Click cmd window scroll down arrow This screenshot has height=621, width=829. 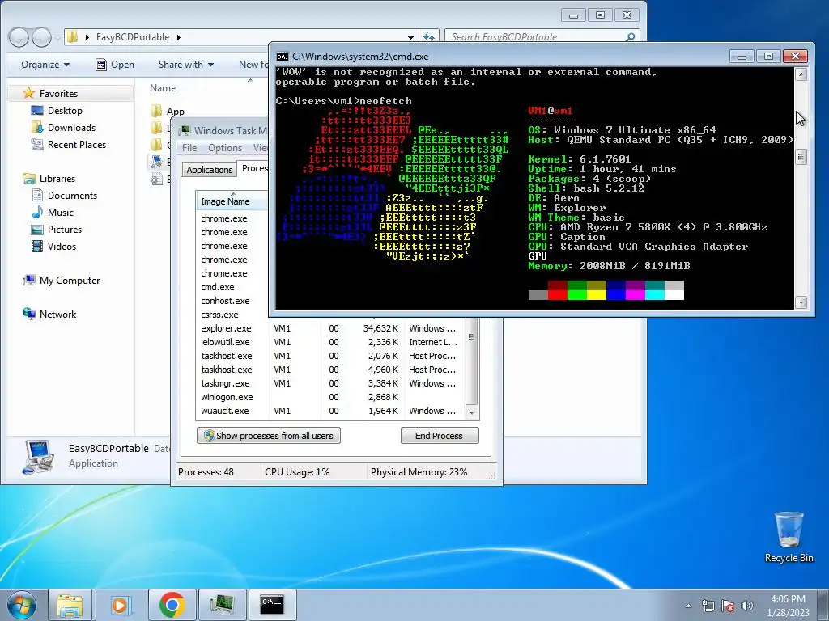(801, 302)
